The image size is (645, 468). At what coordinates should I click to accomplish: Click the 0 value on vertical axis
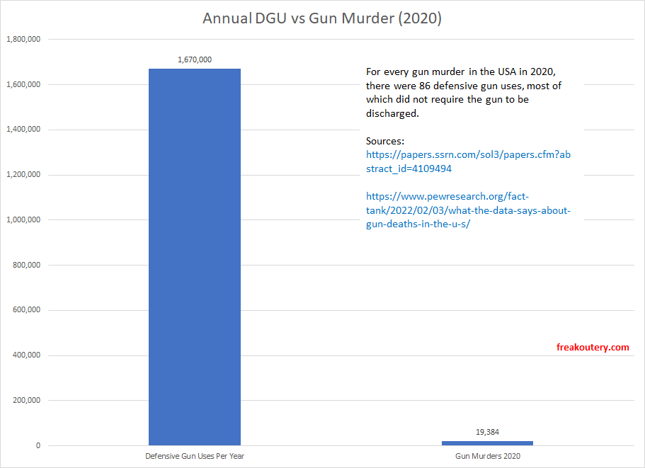pos(38,445)
